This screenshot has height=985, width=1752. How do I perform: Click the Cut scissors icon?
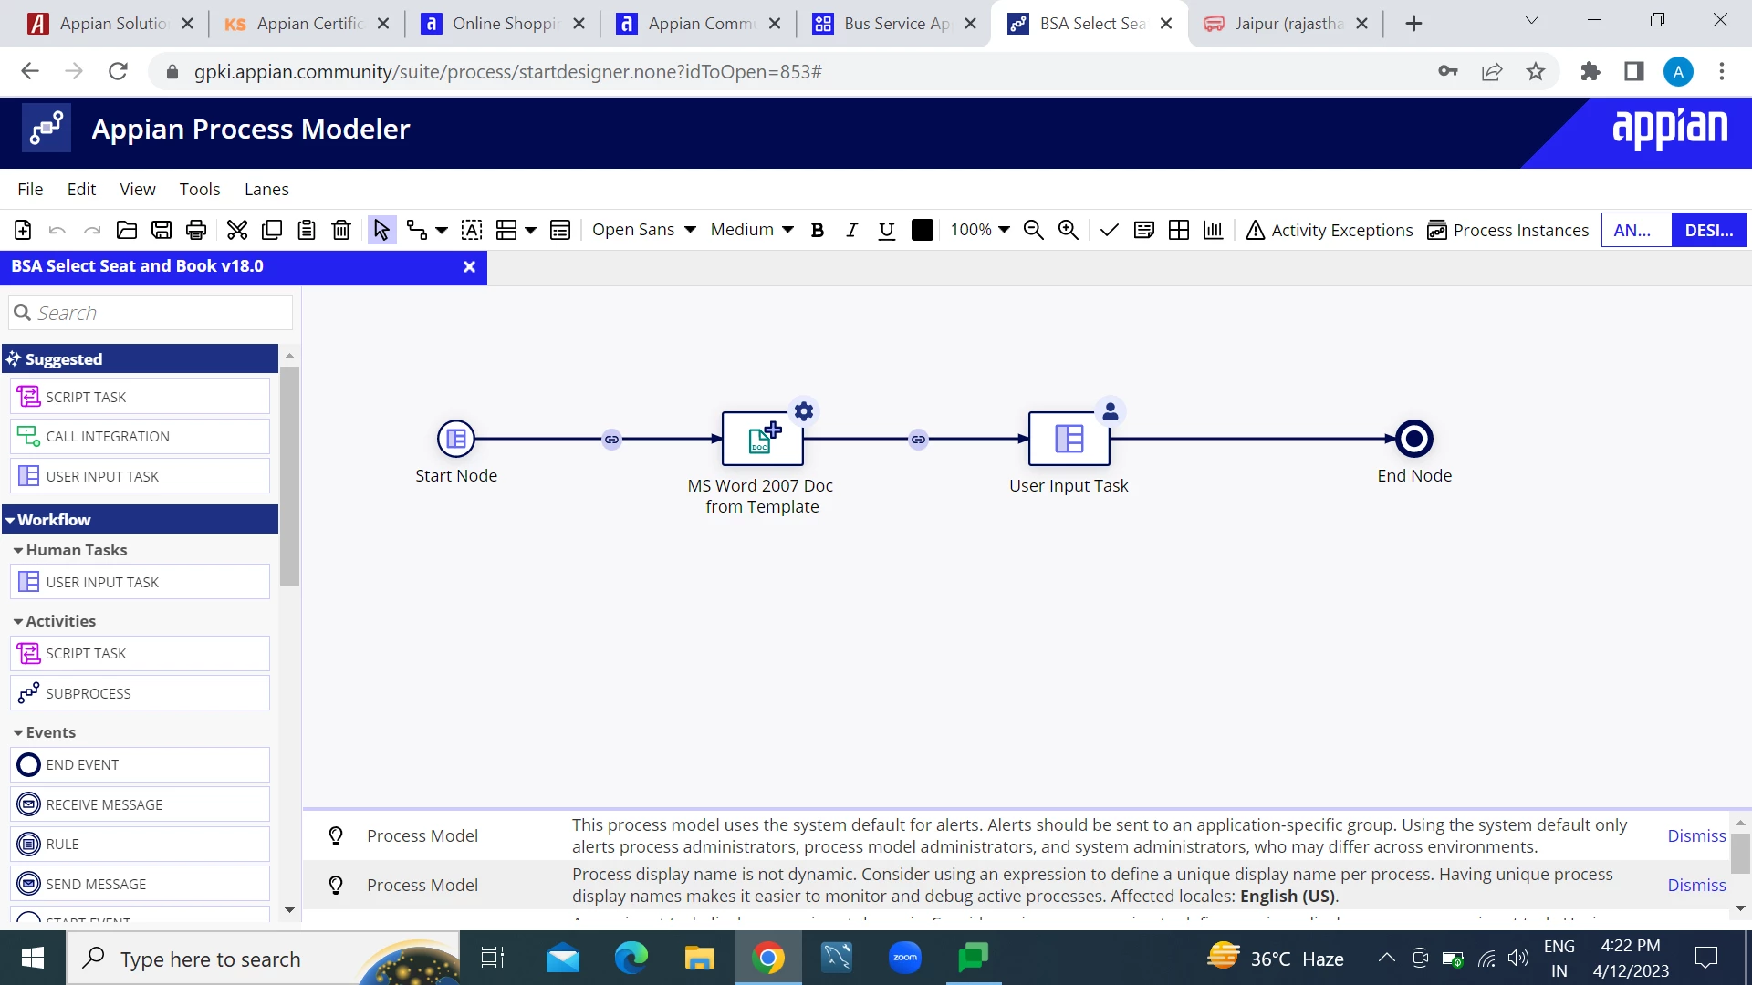237,230
